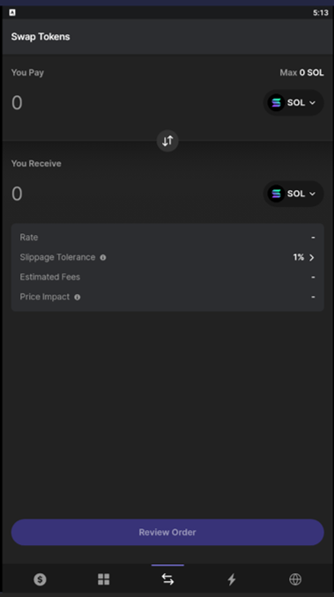
Task: Swap pay and receive tokens arrow icon
Action: 167,141
